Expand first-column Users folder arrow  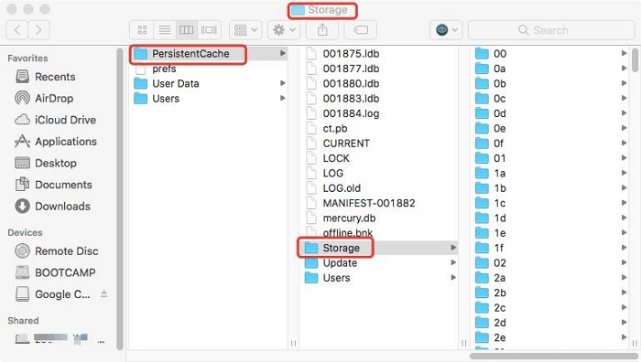click(x=282, y=99)
